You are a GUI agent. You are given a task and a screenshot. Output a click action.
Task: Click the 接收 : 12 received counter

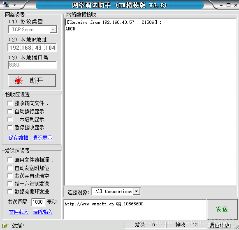(x=187, y=225)
